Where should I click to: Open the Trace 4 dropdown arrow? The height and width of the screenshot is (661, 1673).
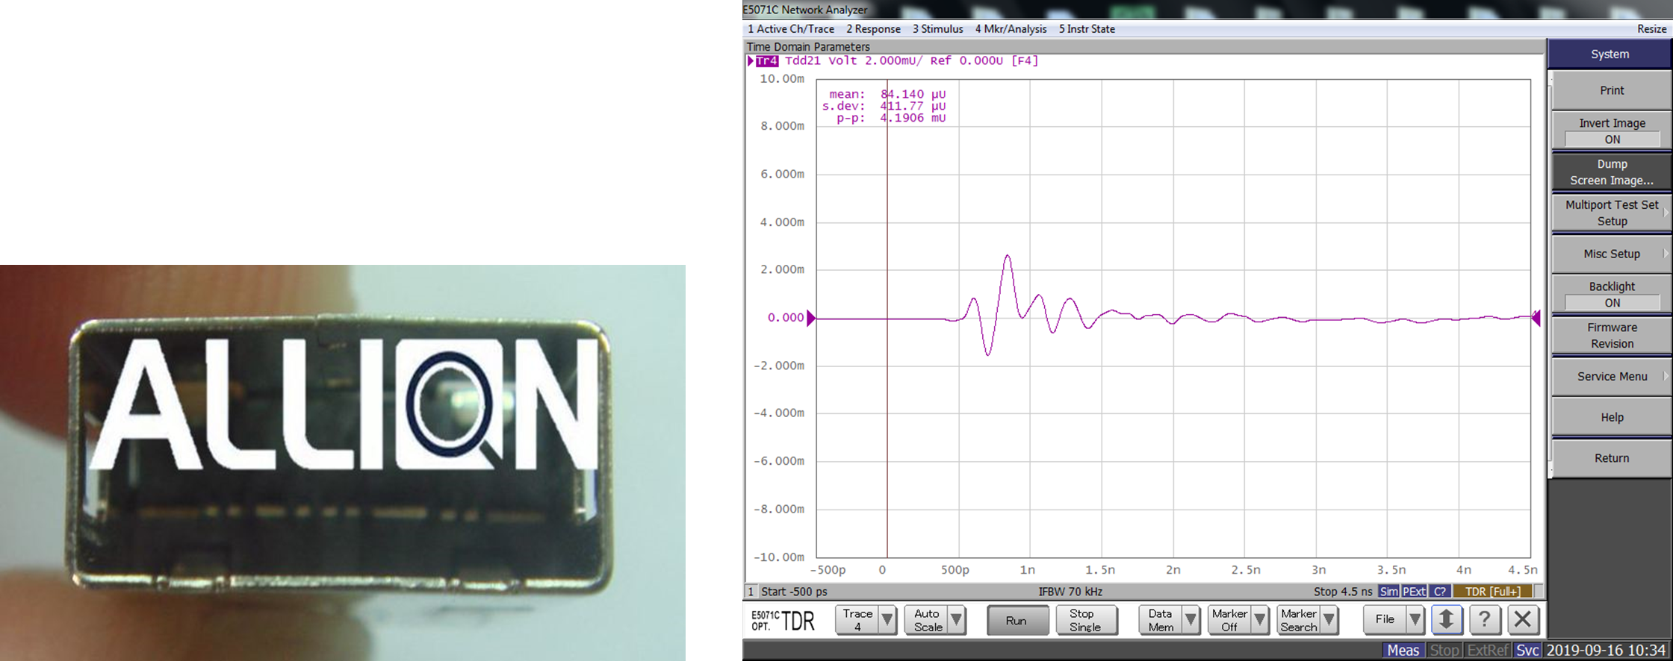887,620
